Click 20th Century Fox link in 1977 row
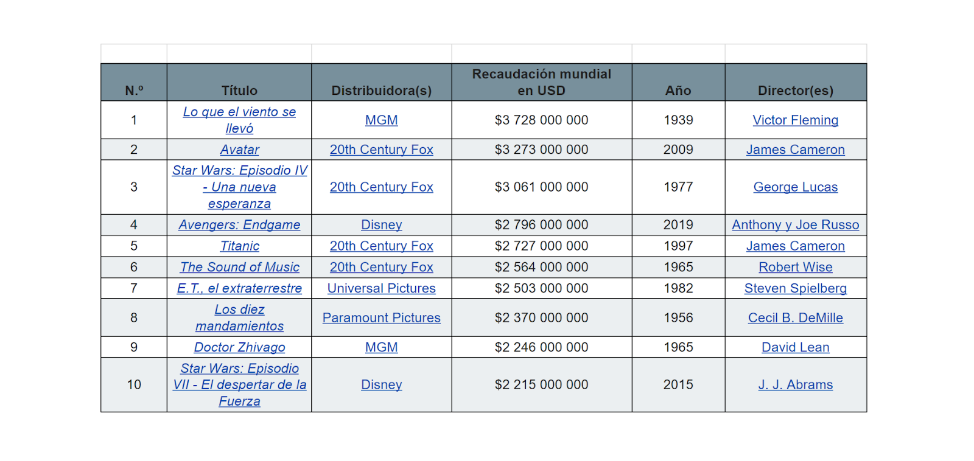Image resolution: width=974 pixels, height=461 pixels. coord(382,187)
